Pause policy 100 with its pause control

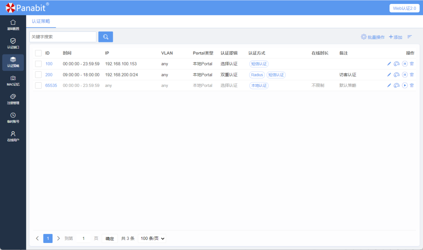[x=405, y=63]
